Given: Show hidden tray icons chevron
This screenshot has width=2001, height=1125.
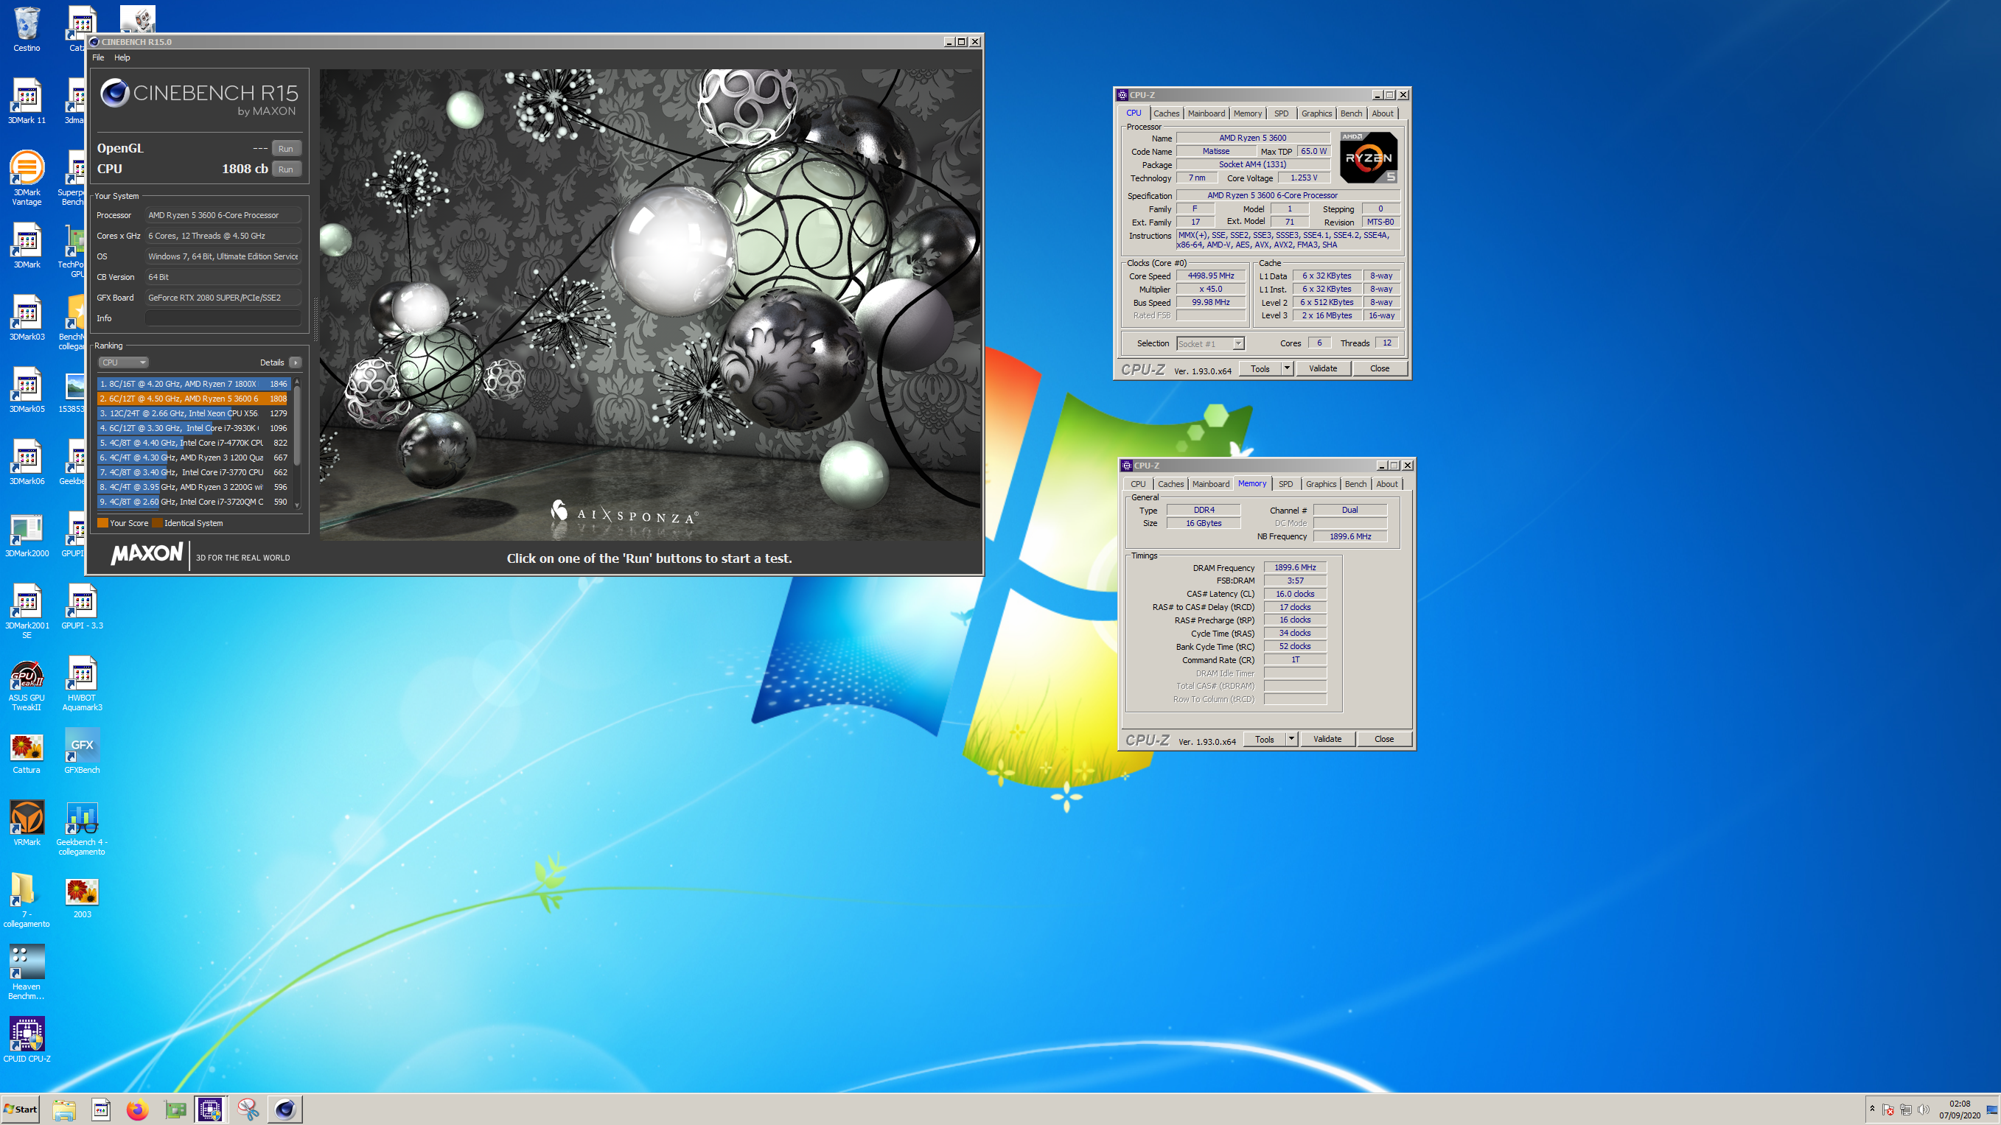Looking at the screenshot, I should click(x=1872, y=1109).
